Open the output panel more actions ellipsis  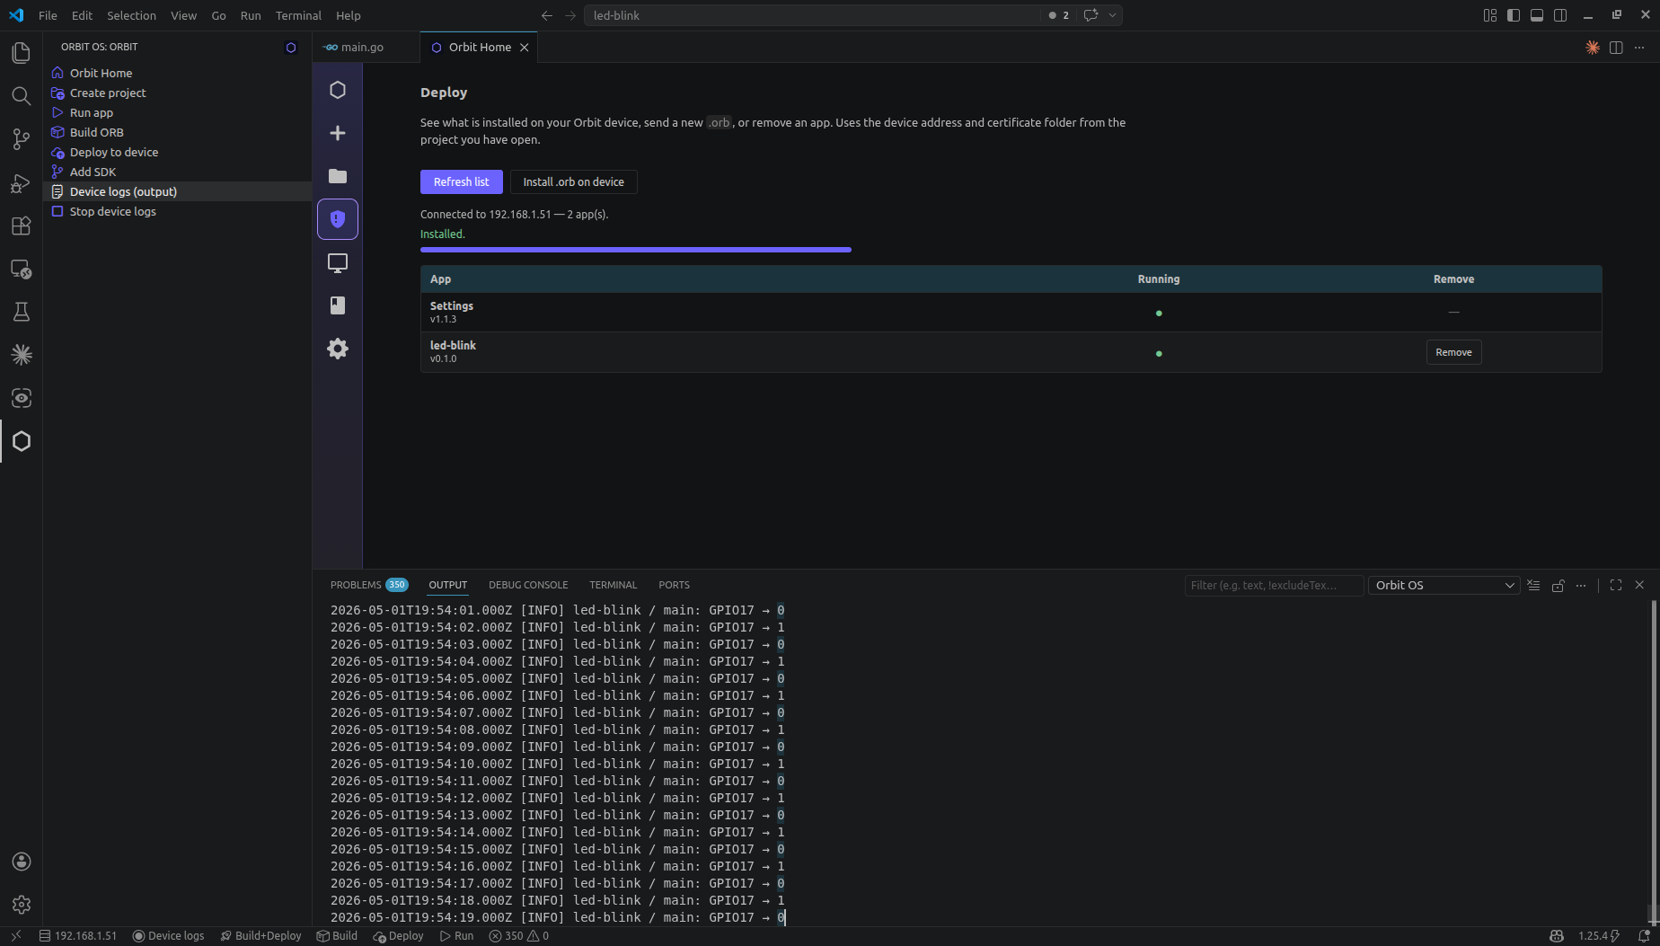click(1581, 585)
